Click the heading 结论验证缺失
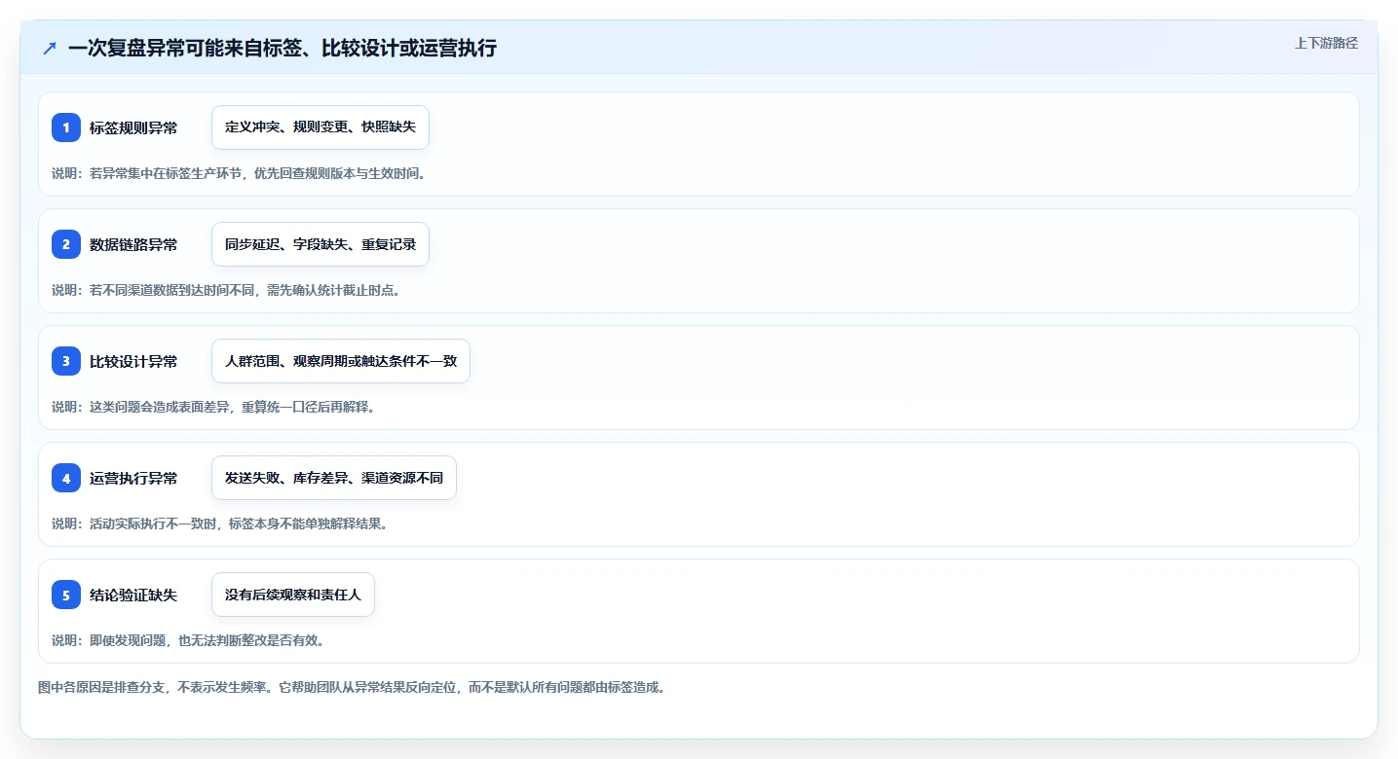This screenshot has width=1398, height=759. tap(133, 596)
